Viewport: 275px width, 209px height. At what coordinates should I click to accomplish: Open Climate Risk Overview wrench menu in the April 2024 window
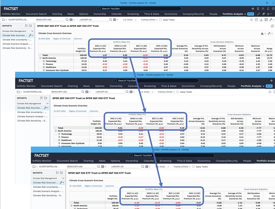(31, 35)
